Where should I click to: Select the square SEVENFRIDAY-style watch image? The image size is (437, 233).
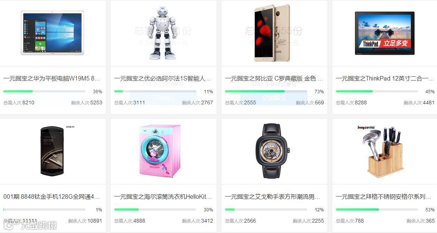[x=272, y=151]
